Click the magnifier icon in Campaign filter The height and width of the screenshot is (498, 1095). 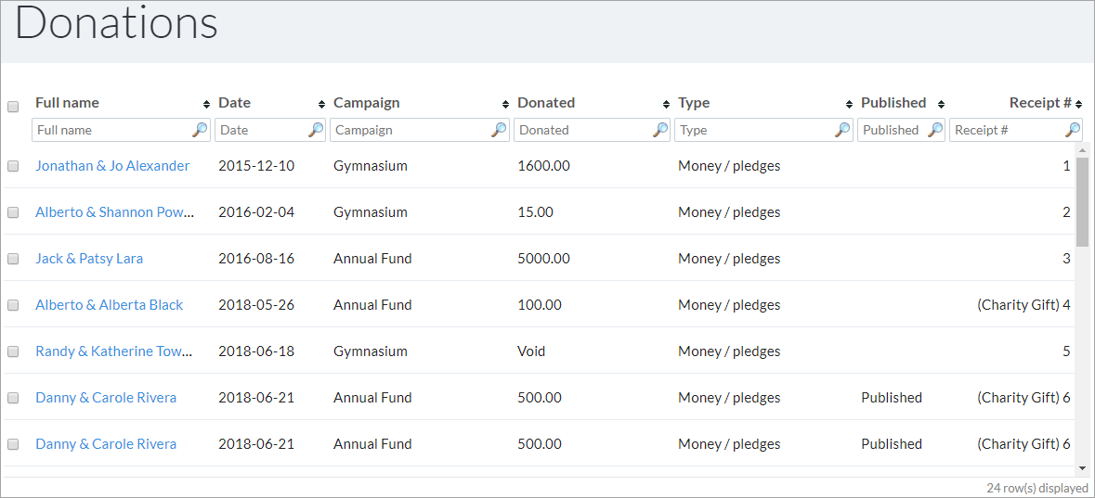click(x=499, y=130)
